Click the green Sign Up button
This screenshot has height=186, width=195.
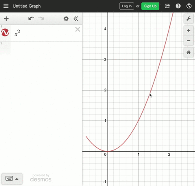pyautogui.click(x=150, y=6)
